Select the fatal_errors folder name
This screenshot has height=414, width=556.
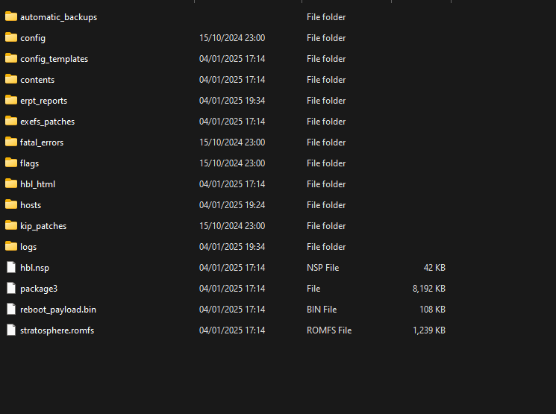coord(42,142)
